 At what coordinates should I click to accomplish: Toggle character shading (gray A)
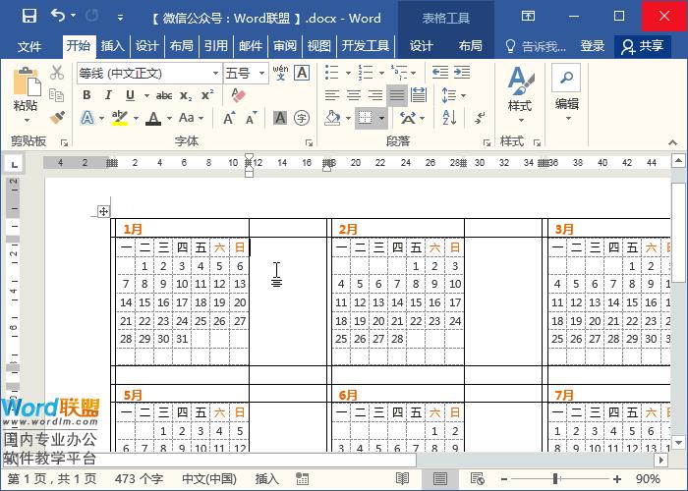(x=280, y=118)
